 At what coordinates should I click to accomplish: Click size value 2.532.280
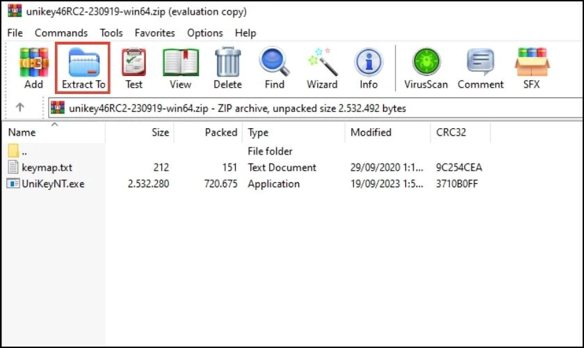click(148, 184)
